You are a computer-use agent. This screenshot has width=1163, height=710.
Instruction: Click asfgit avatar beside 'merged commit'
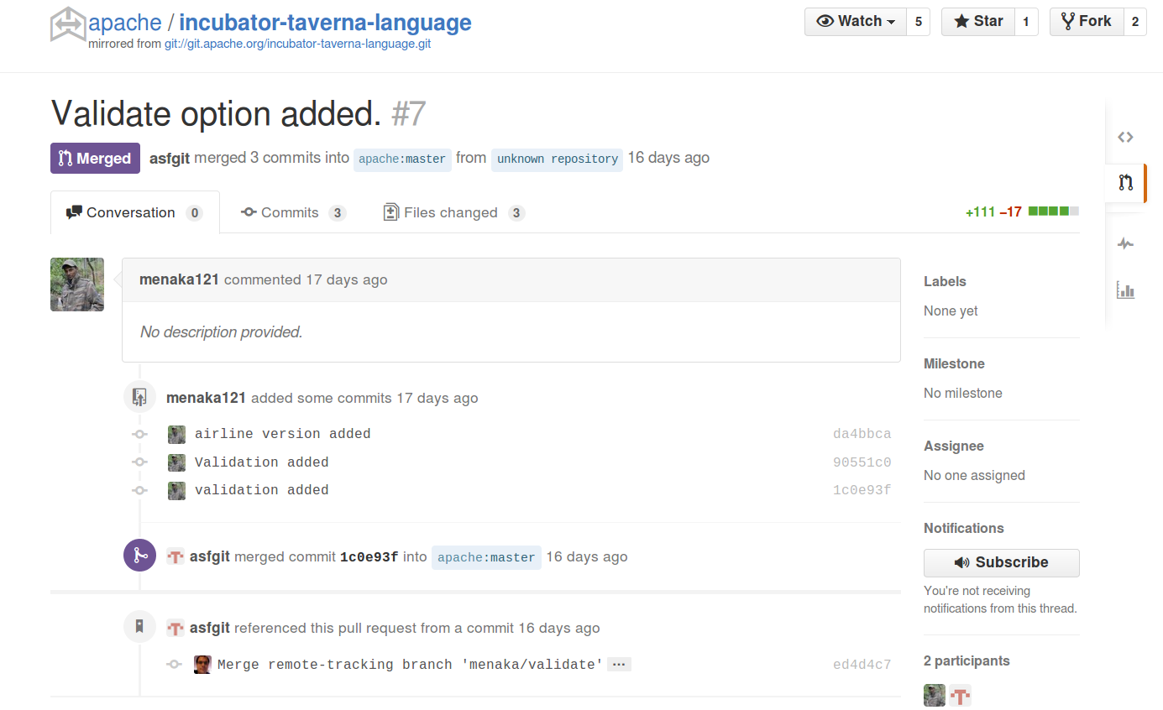pyautogui.click(x=175, y=556)
